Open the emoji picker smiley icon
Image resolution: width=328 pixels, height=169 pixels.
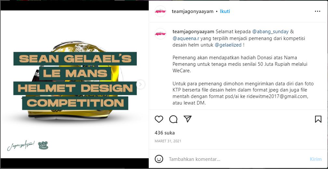coord(159,159)
